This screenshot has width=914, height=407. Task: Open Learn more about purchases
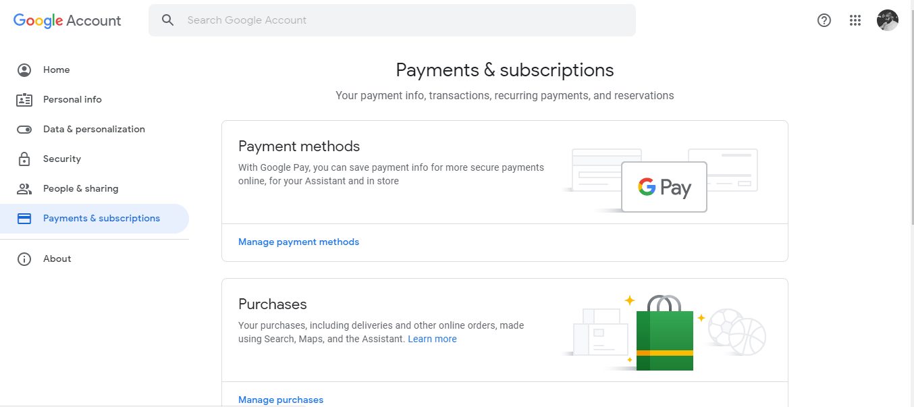click(x=432, y=339)
